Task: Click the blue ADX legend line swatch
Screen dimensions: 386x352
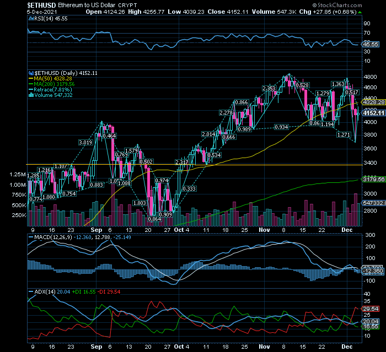Action: (31, 292)
